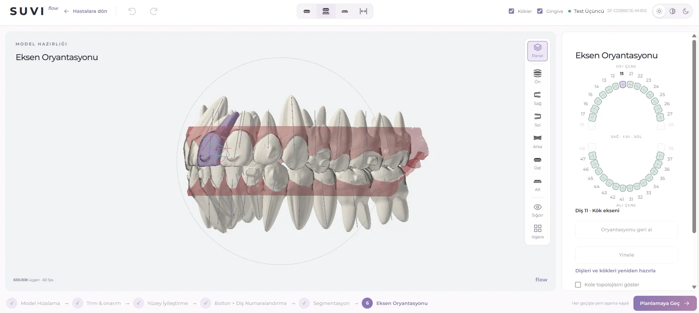Select tooth 36 in the chart
This screenshot has width=699, height=313.
coord(658,164)
